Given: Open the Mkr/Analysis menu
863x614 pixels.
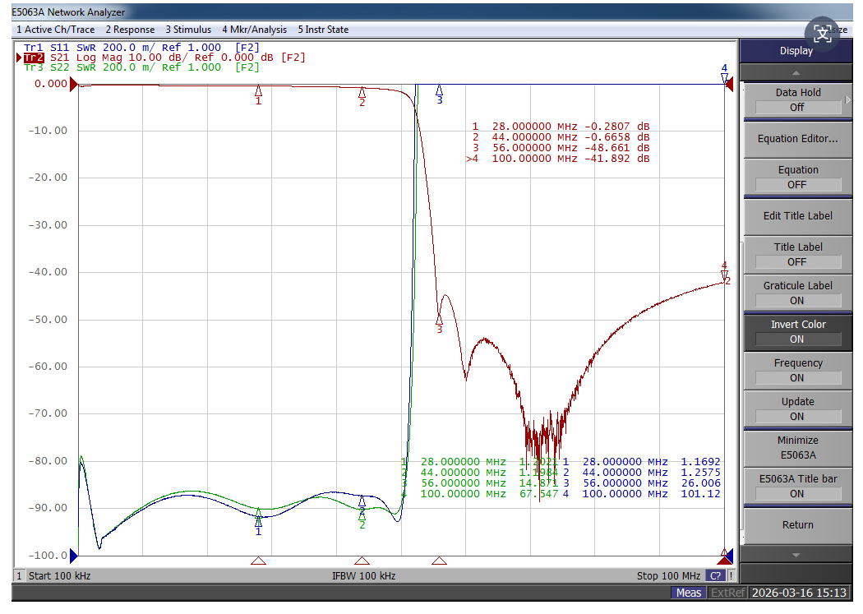Looking at the screenshot, I should [x=254, y=30].
